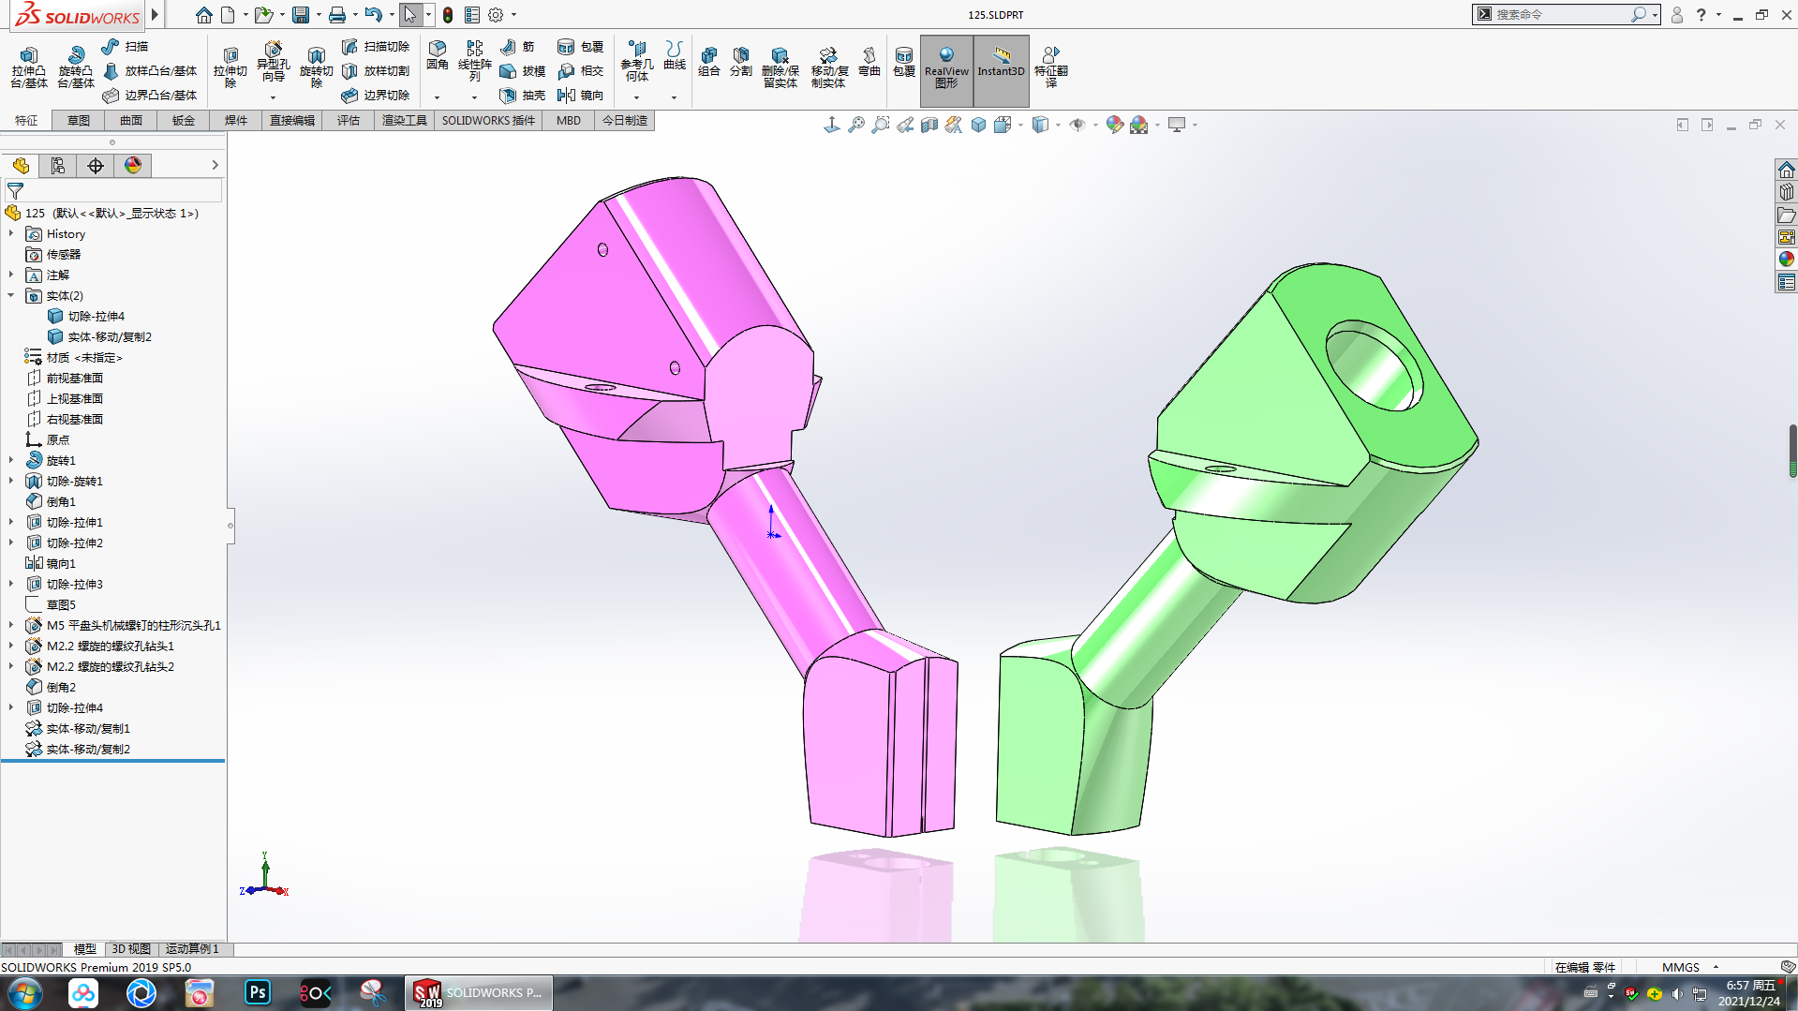Image resolution: width=1798 pixels, height=1011 pixels.
Task: Click the Windows Start button
Action: (x=25, y=992)
